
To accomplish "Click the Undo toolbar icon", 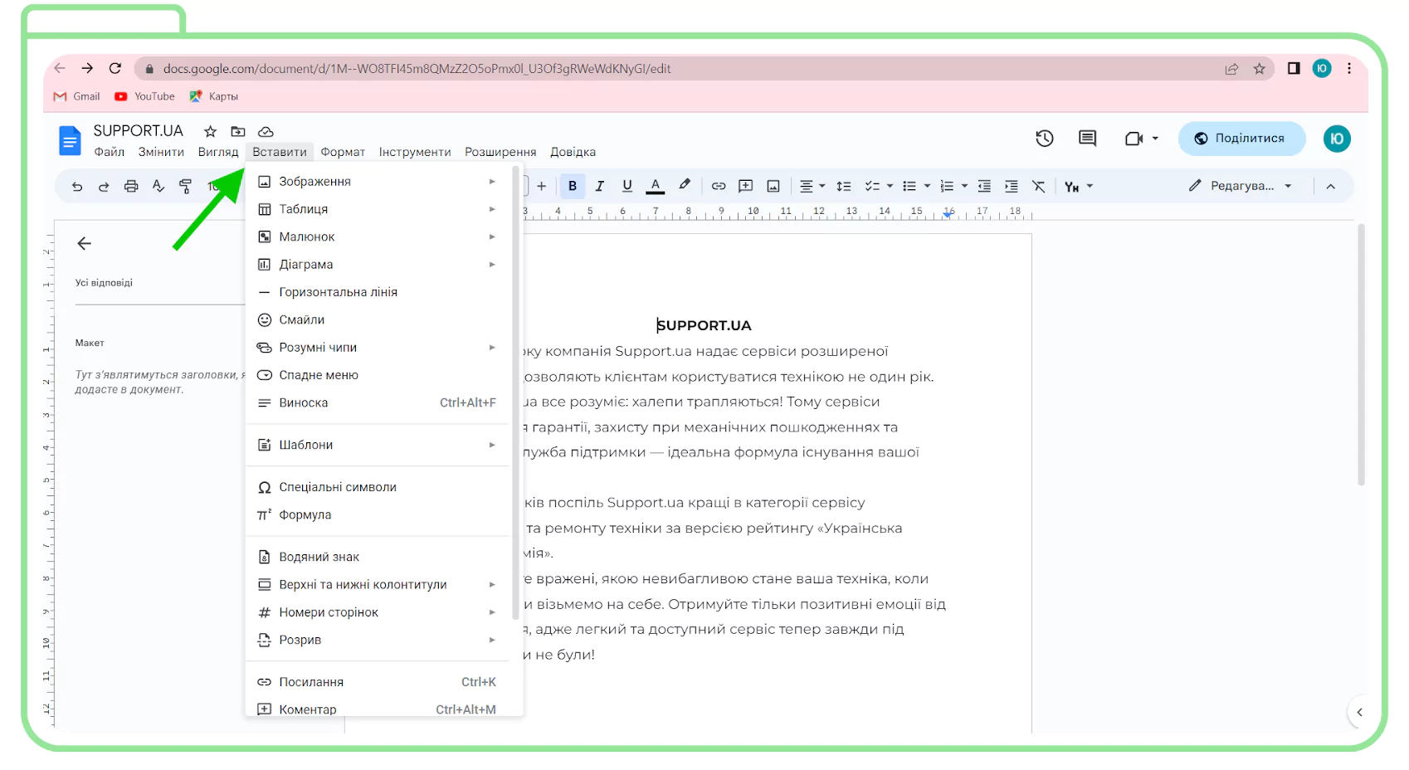I will tap(77, 187).
